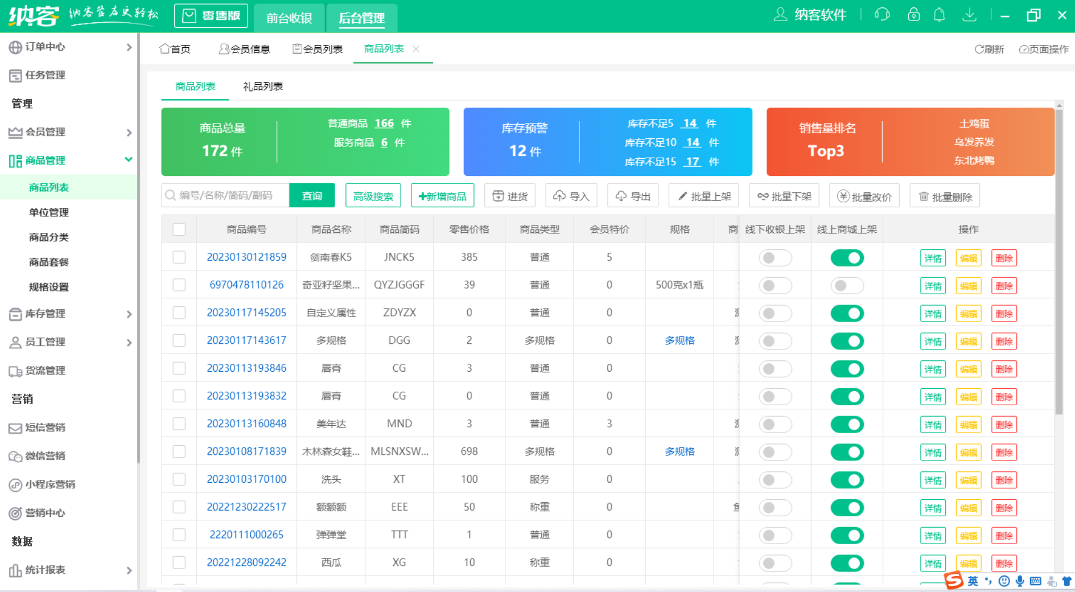1075x592 pixels.
Task: Click the 微信营销 chat icon
Action: (x=15, y=457)
